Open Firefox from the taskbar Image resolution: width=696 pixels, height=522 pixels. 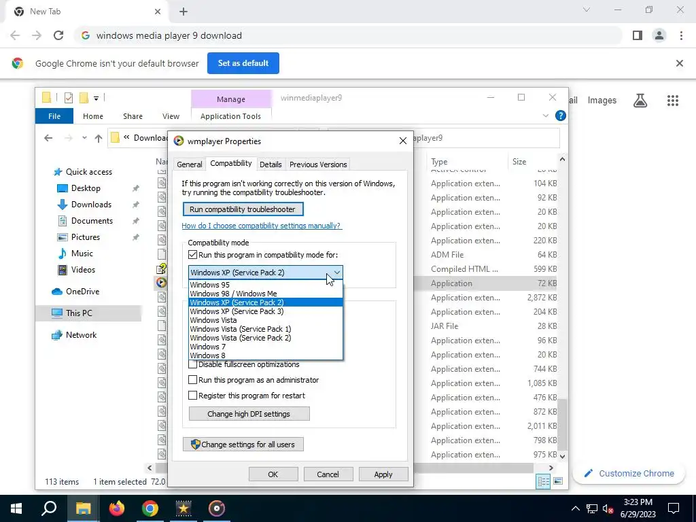pos(117,508)
